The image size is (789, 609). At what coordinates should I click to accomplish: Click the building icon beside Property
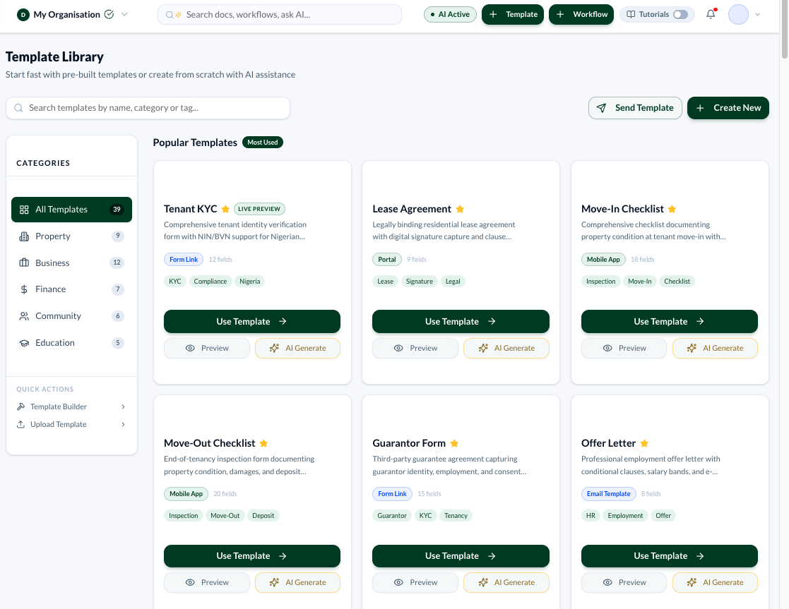23,236
